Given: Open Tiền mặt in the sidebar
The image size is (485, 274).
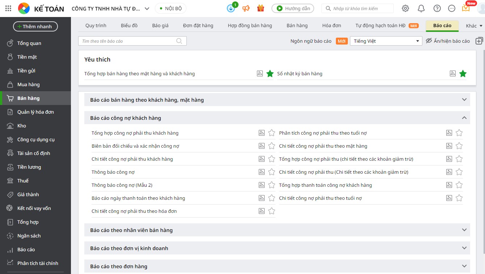Looking at the screenshot, I should pyautogui.click(x=35, y=57).
